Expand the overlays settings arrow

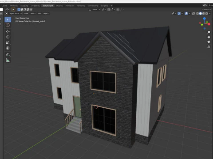click(189, 13)
